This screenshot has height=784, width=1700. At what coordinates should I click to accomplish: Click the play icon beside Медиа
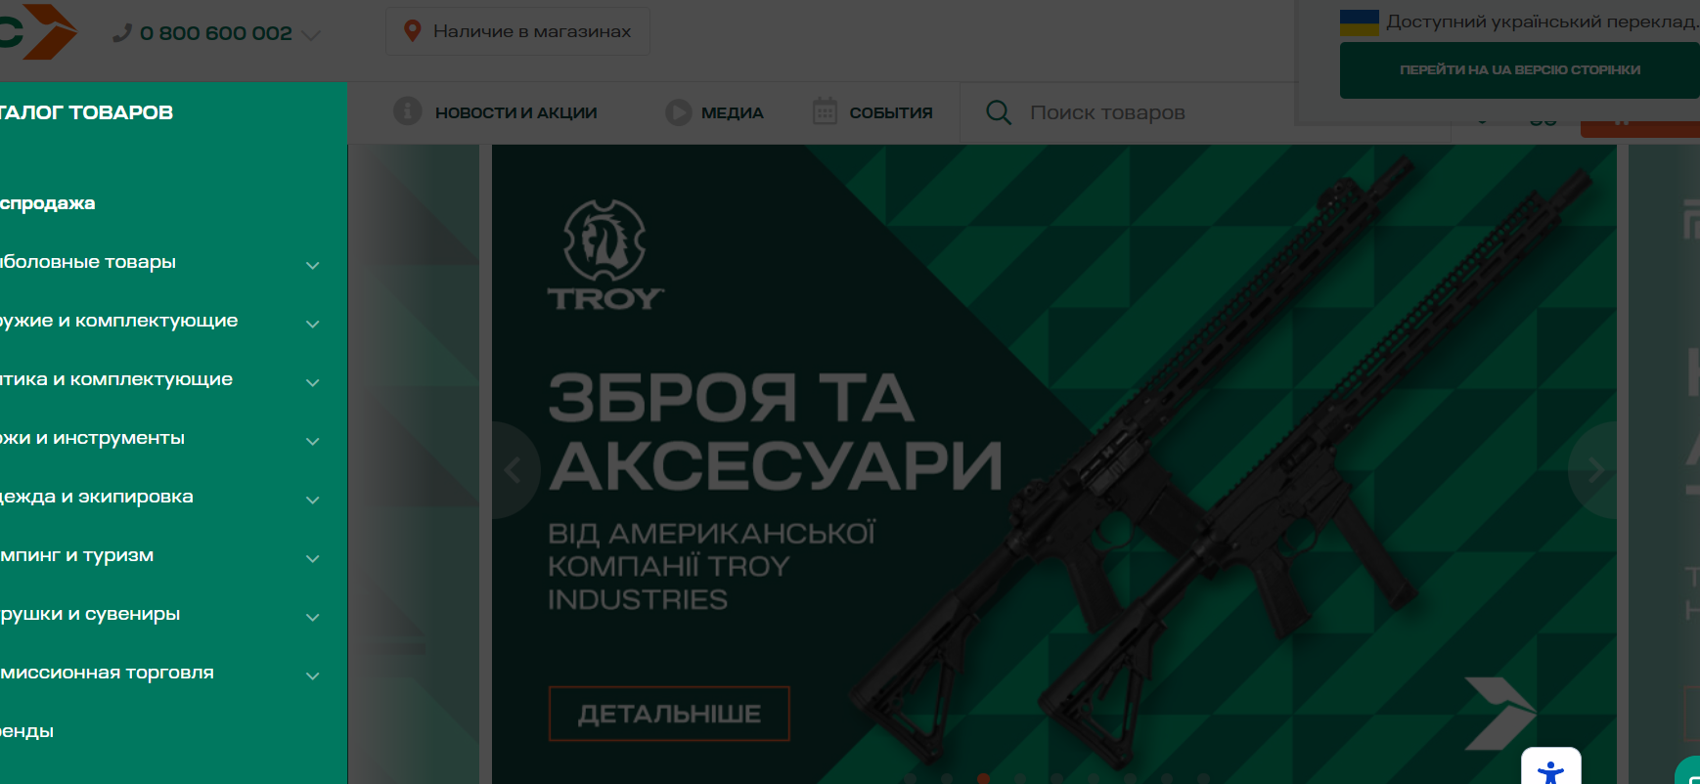coord(679,112)
